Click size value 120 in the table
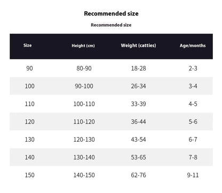Image resolution: width=222 pixels, height=193 pixels. (x=29, y=122)
